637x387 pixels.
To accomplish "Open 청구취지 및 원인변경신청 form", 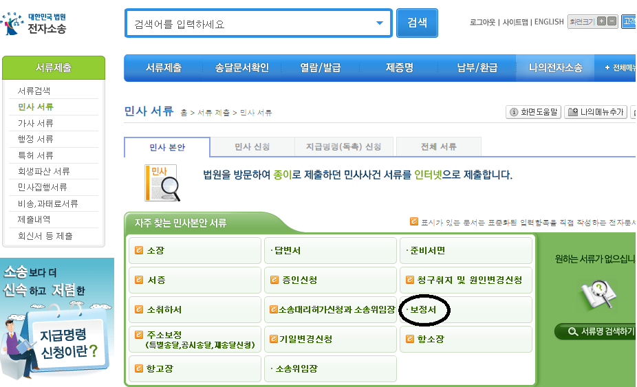I will (x=466, y=280).
